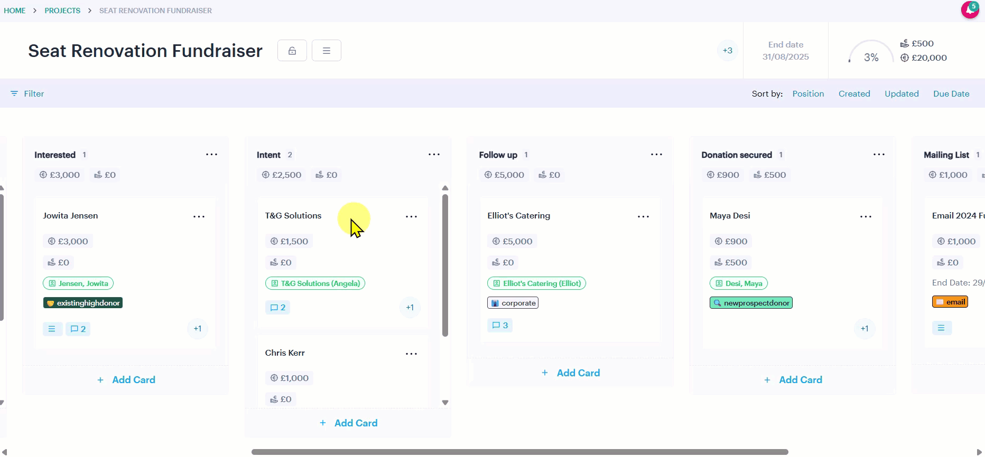The width and height of the screenshot is (985, 457).
Task: Click the existinghighdonor tag
Action: point(83,303)
